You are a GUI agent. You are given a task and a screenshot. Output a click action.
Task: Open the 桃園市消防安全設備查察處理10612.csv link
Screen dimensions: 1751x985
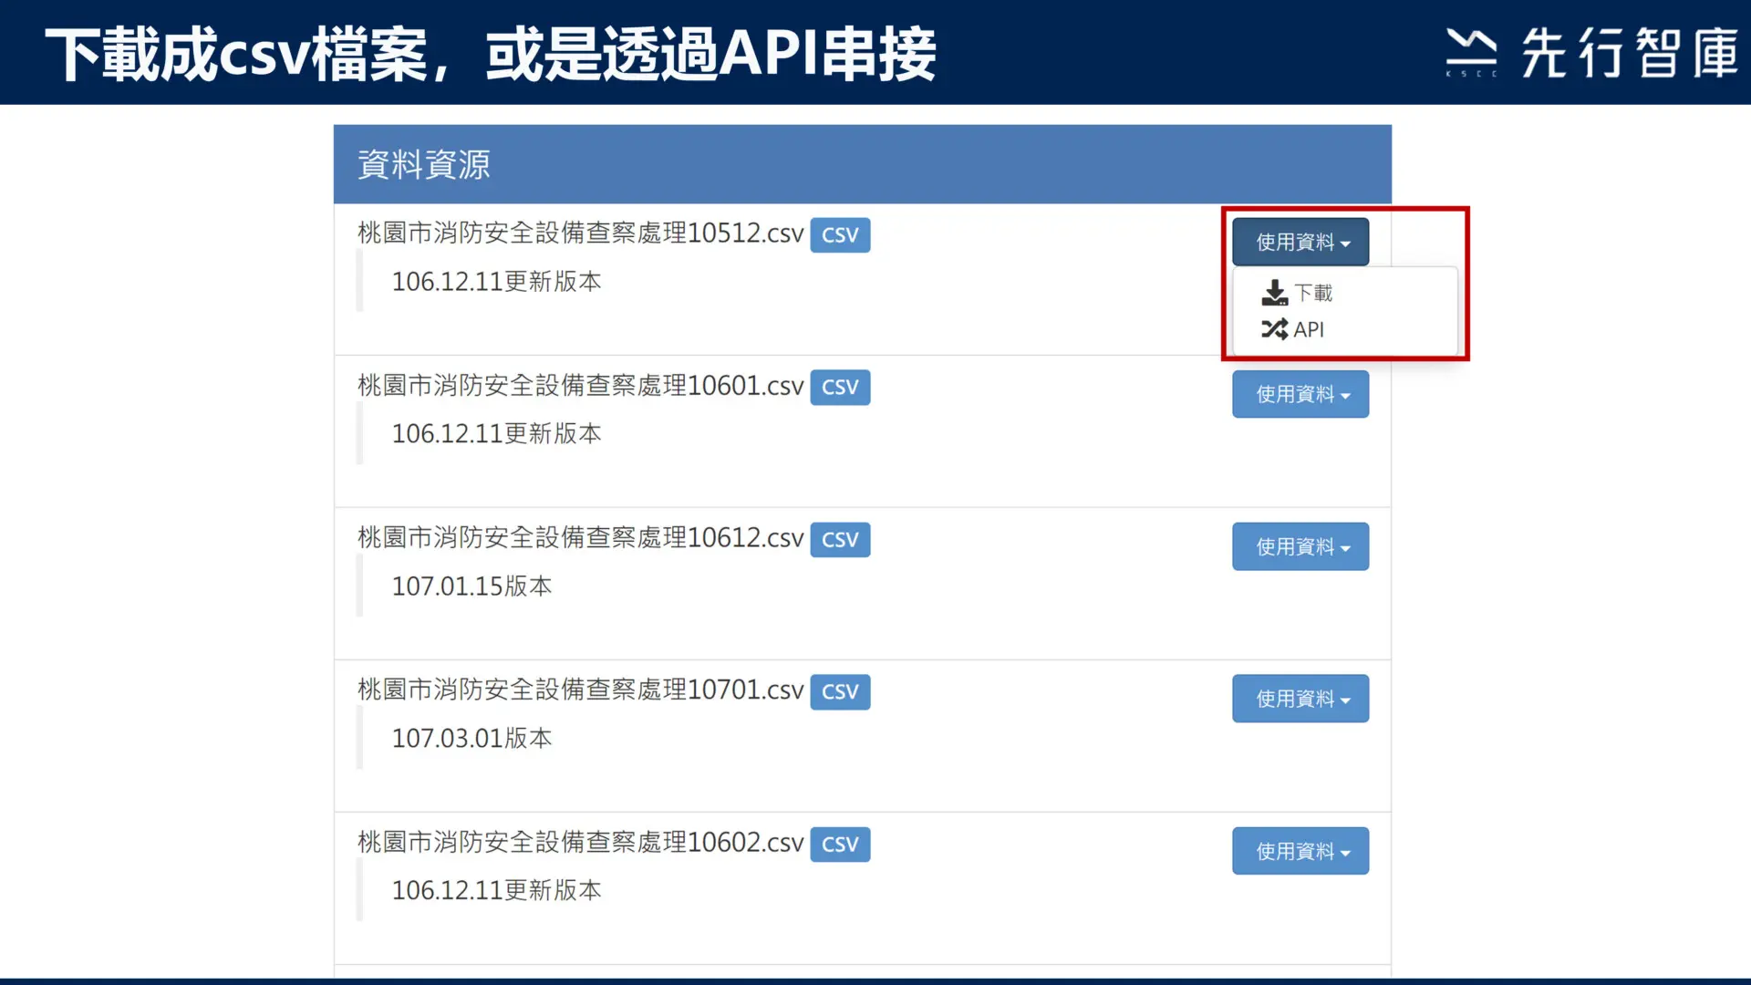[x=580, y=538]
